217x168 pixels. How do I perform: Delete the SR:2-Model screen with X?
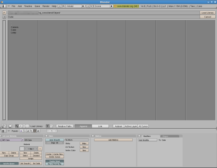click(x=83, y=6)
